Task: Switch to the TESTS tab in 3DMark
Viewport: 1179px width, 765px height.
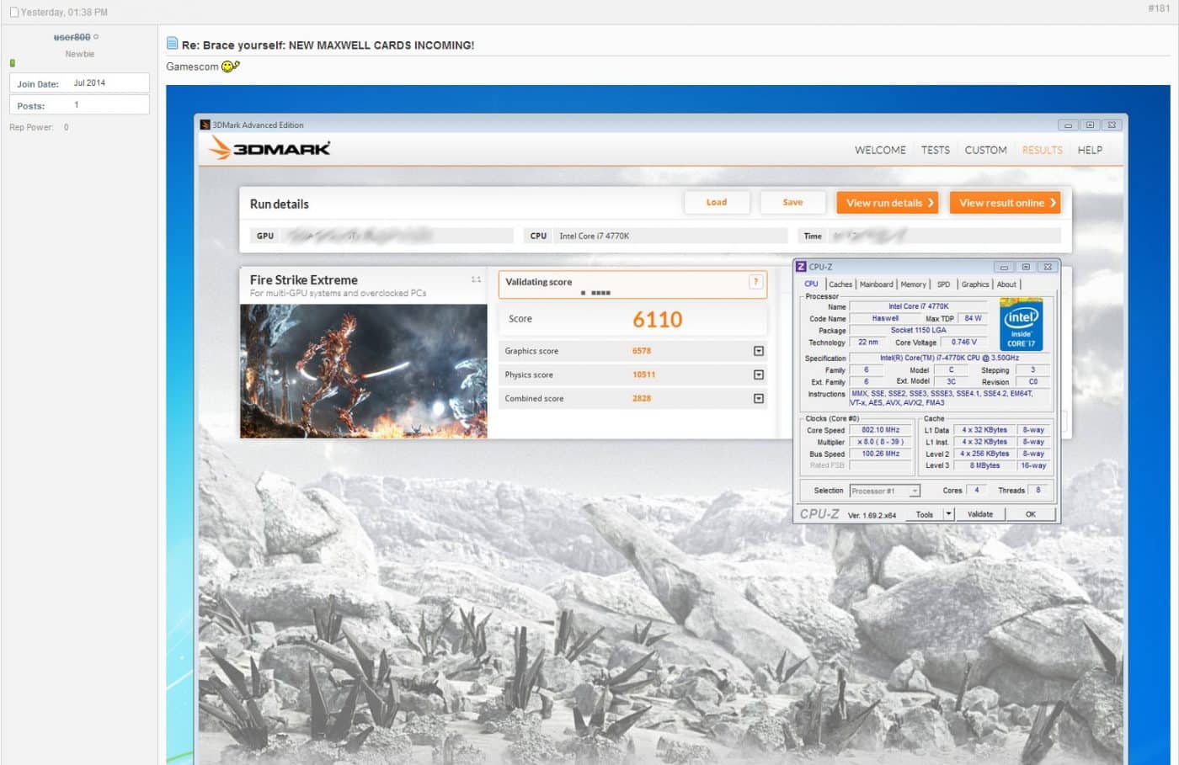Action: 935,150
